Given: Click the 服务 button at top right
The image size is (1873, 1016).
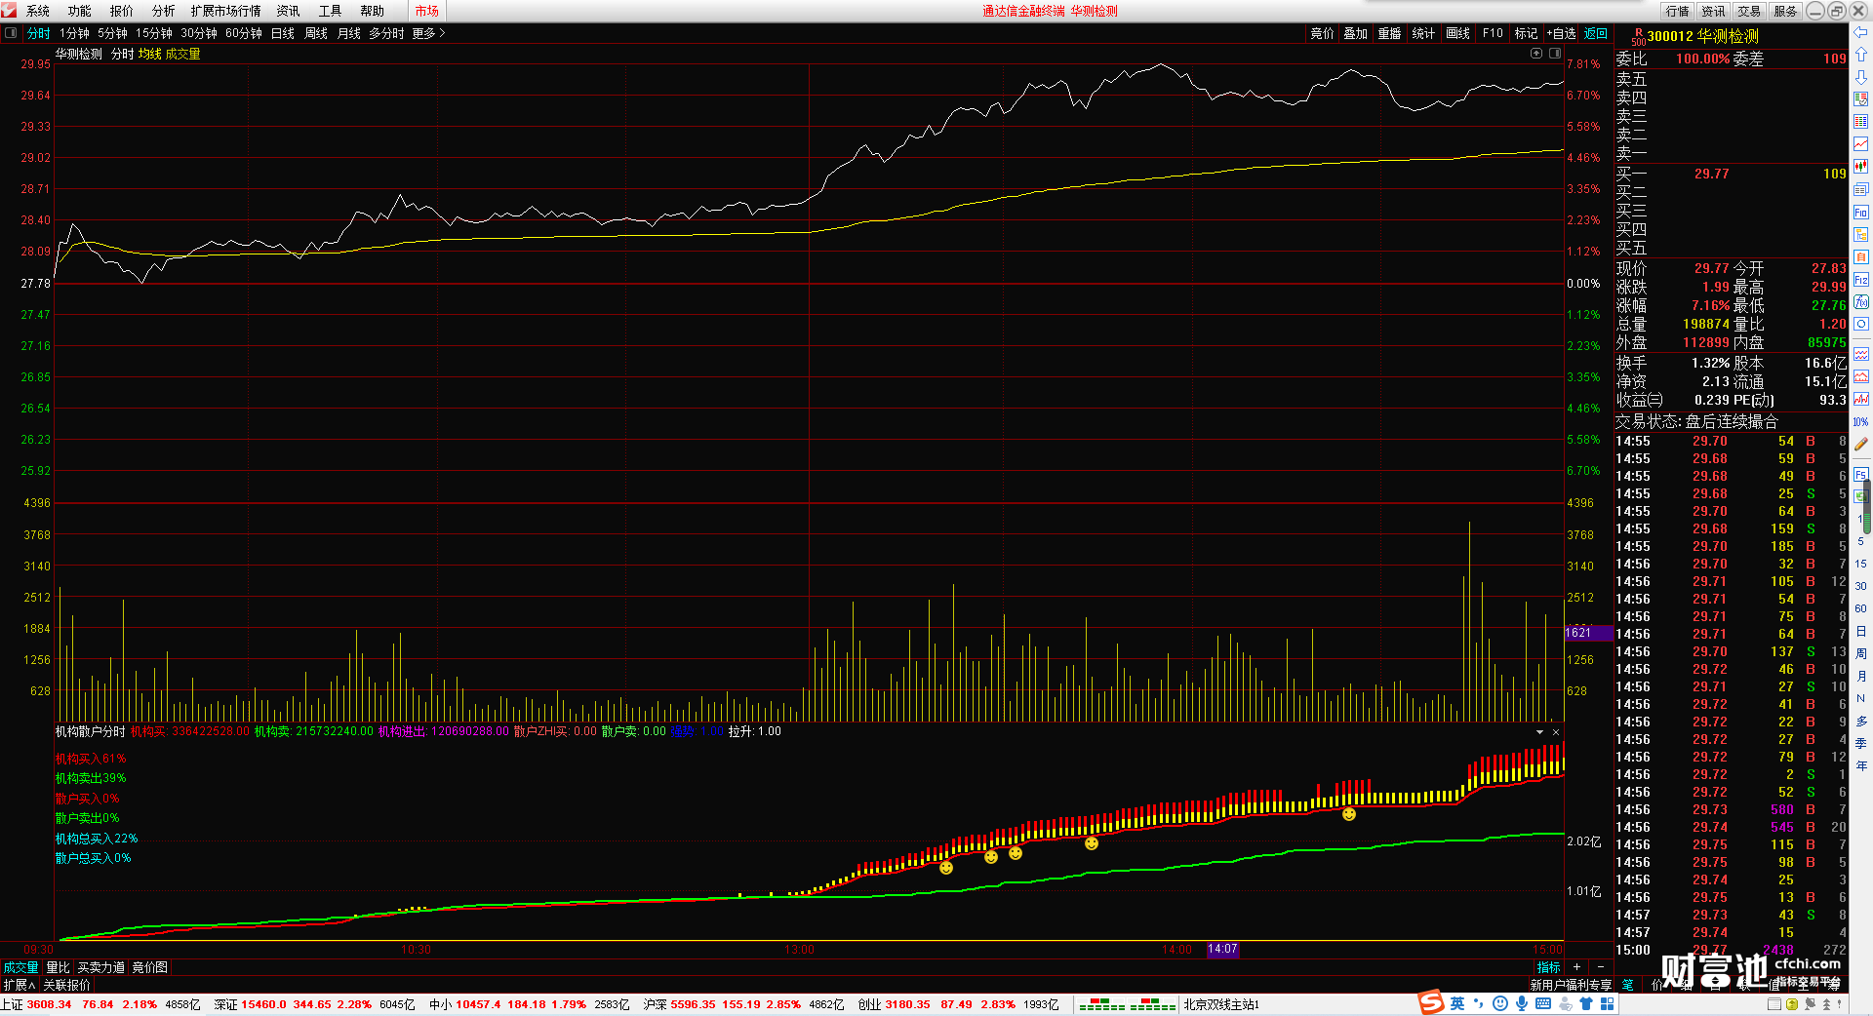Looking at the screenshot, I should click(x=1786, y=11).
